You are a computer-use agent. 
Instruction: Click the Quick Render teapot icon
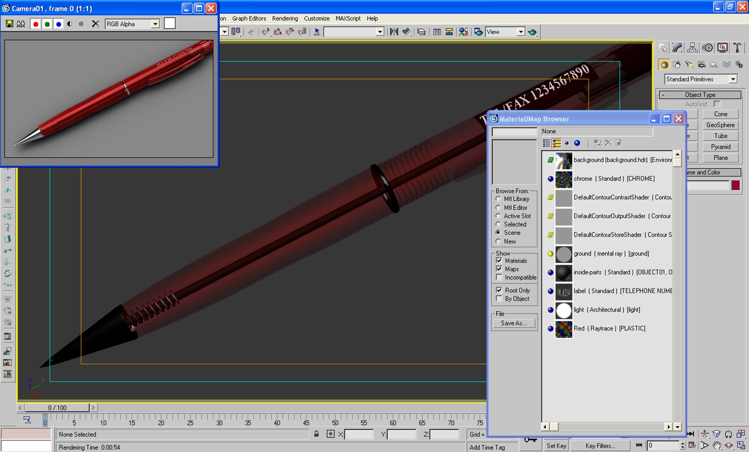(x=533, y=32)
